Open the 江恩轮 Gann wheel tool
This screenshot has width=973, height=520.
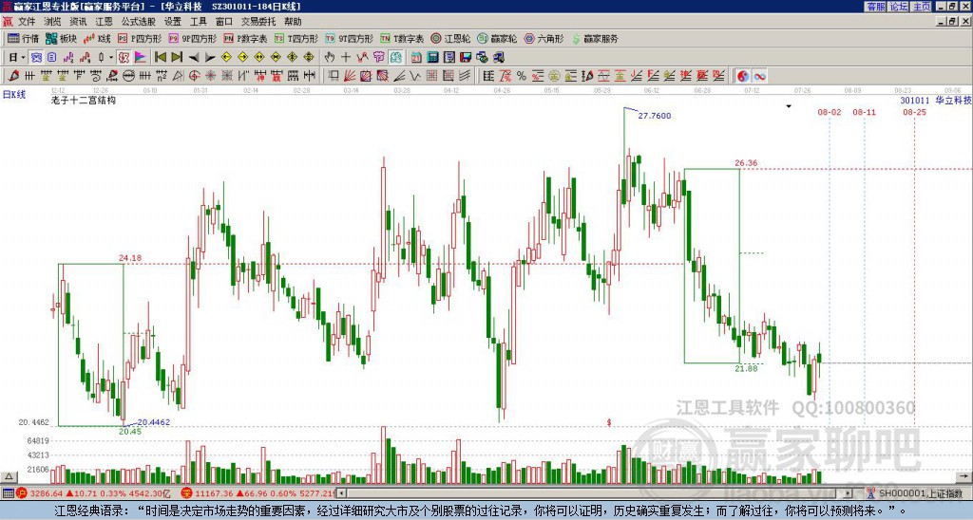coord(450,38)
